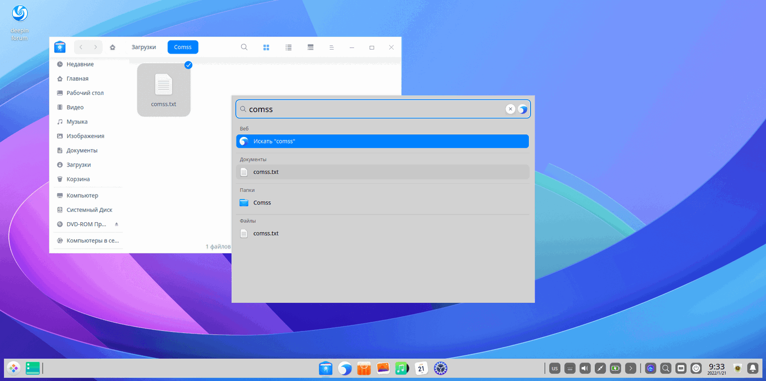This screenshot has height=381, width=766.
Task: Open App Store from the dock
Action: coord(364,368)
